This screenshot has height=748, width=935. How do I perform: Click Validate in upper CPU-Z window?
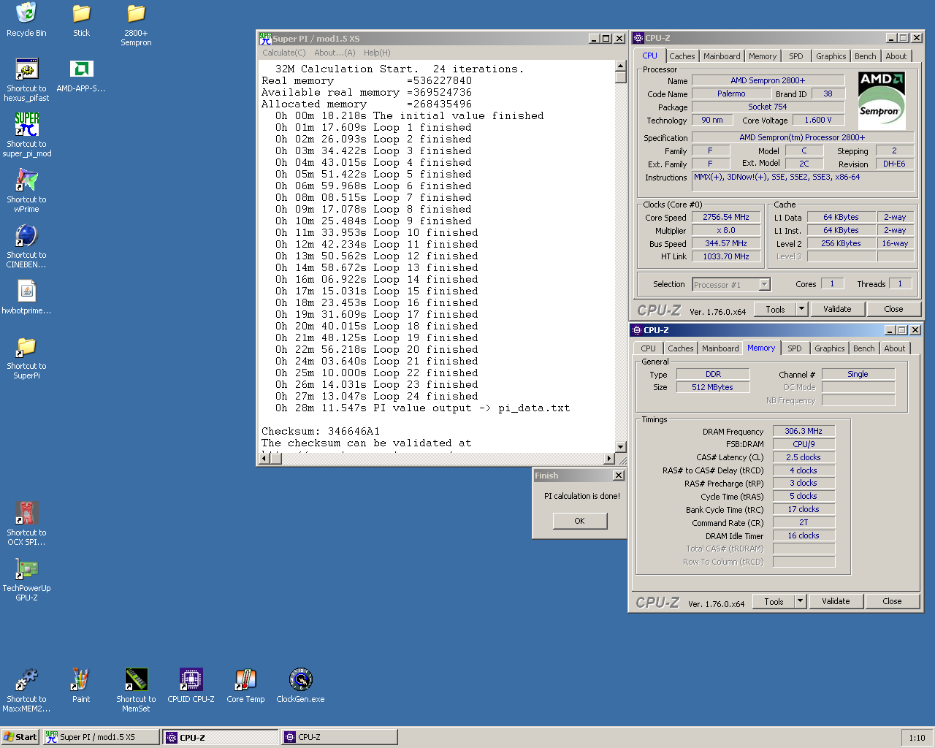[837, 309]
